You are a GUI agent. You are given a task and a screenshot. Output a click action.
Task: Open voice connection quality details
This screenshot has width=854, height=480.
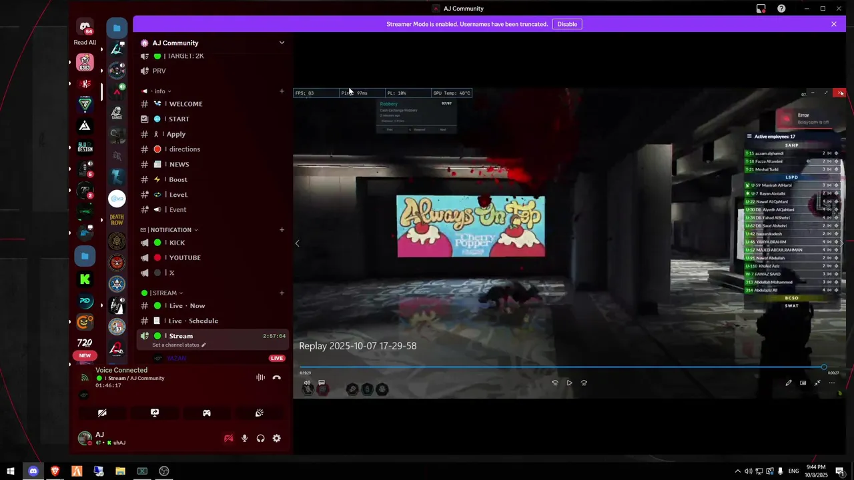[85, 377]
